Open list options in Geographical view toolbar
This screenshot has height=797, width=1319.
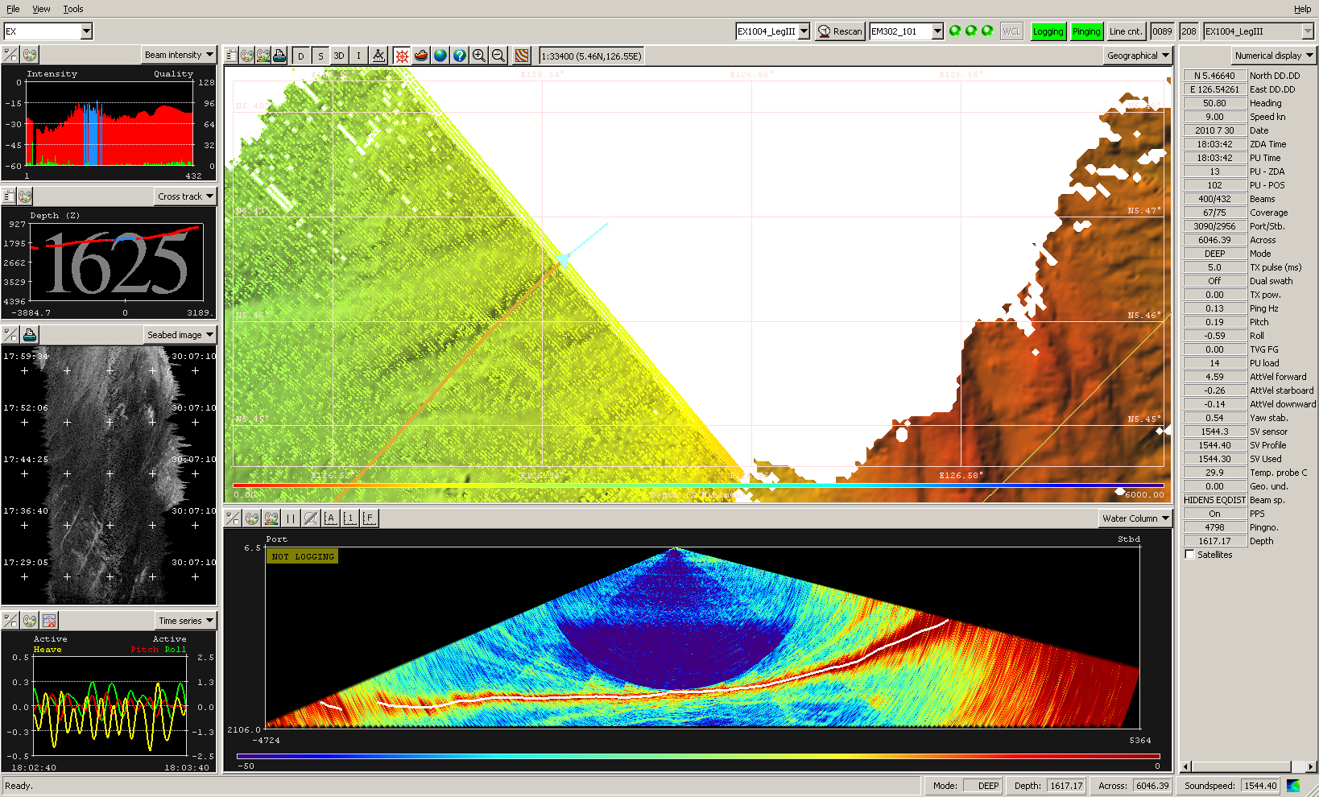tap(231, 56)
